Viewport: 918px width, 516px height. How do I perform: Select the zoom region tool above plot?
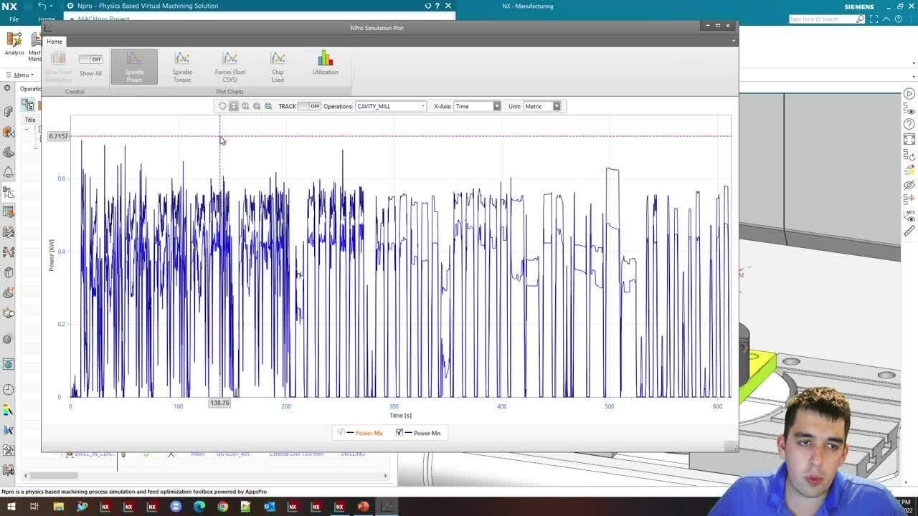(x=234, y=106)
